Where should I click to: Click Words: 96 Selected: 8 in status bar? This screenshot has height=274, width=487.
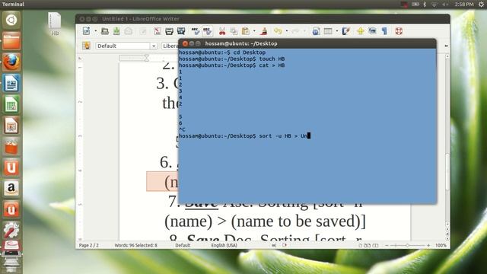pyautogui.click(x=135, y=245)
